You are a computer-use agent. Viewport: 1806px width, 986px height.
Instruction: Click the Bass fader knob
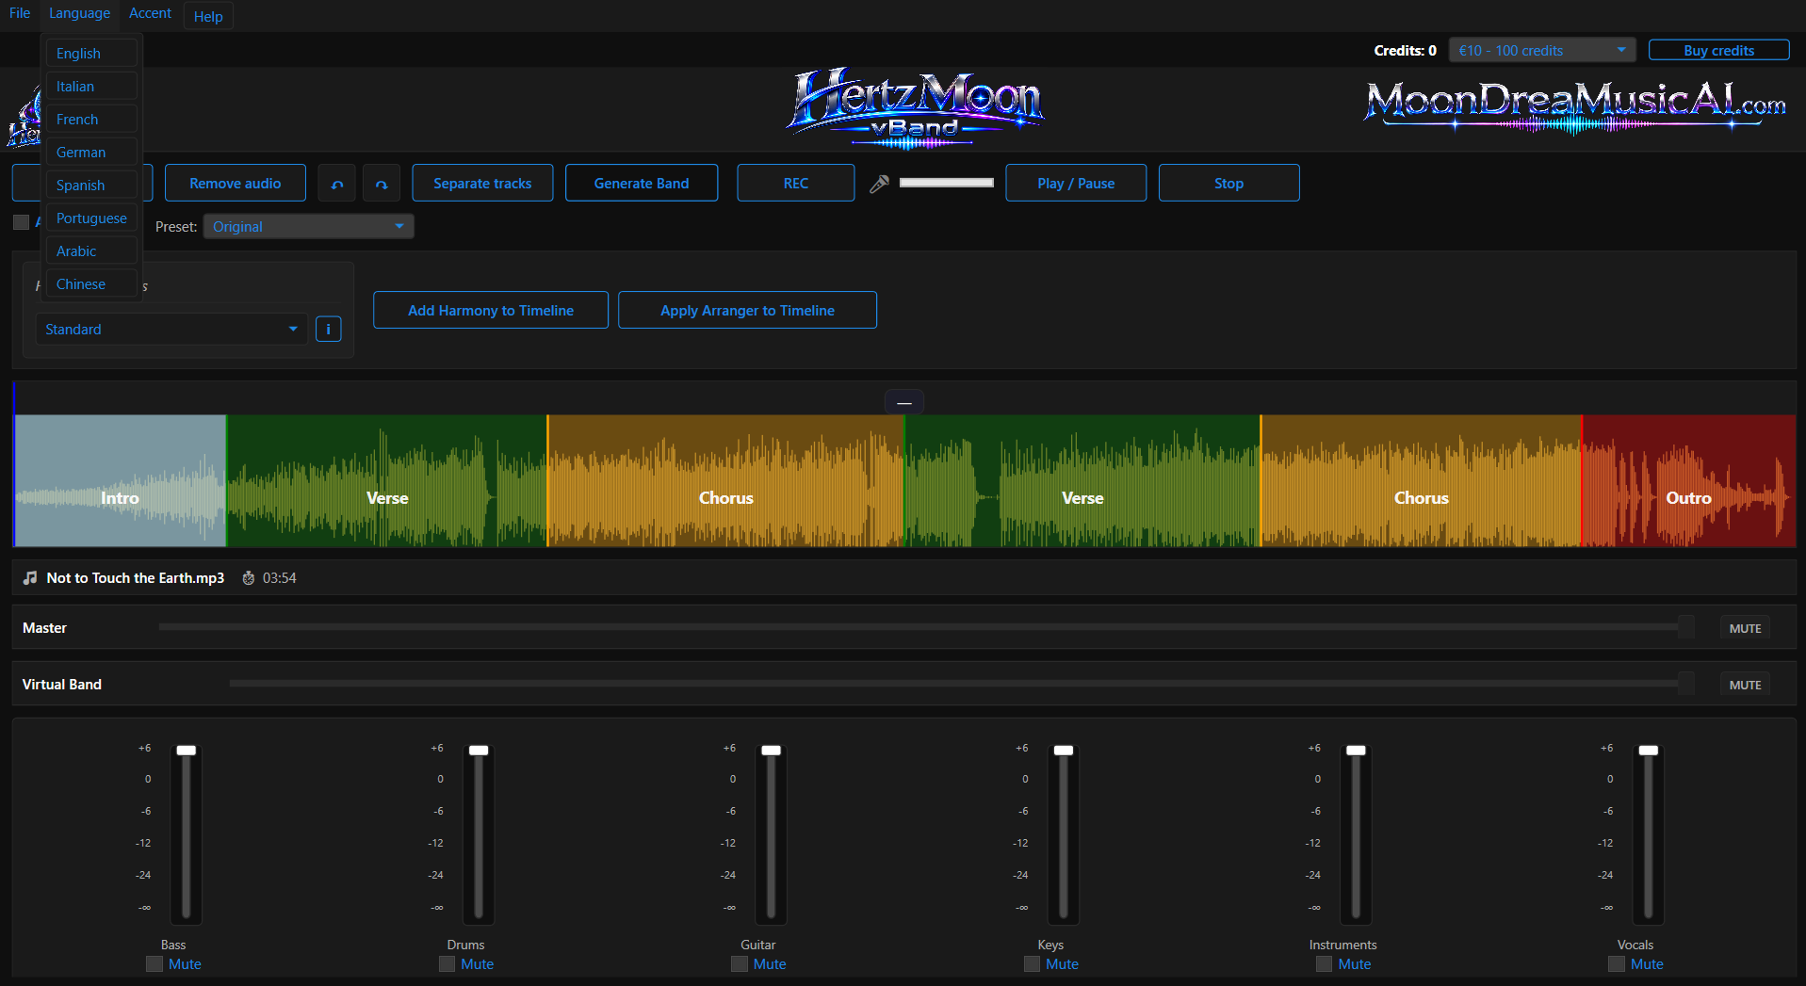coord(187,751)
